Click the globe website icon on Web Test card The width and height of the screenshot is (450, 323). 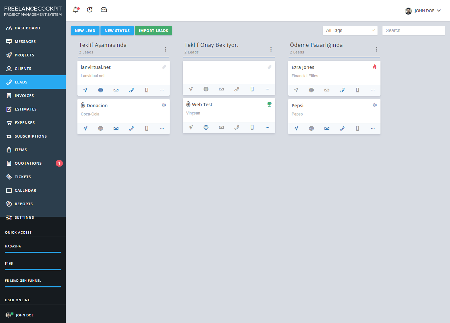pyautogui.click(x=206, y=127)
